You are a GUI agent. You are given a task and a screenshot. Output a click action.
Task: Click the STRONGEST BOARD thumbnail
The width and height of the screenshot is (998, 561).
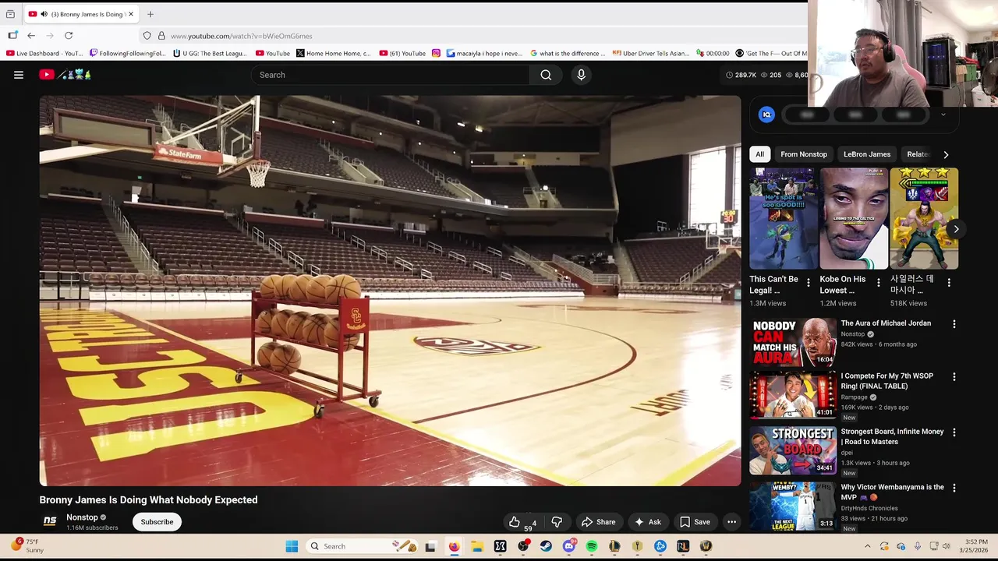click(793, 450)
